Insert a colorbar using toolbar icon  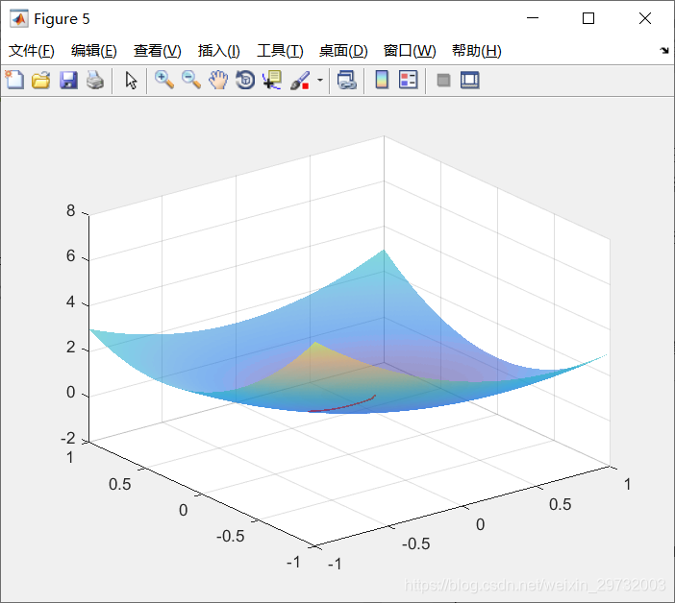382,80
